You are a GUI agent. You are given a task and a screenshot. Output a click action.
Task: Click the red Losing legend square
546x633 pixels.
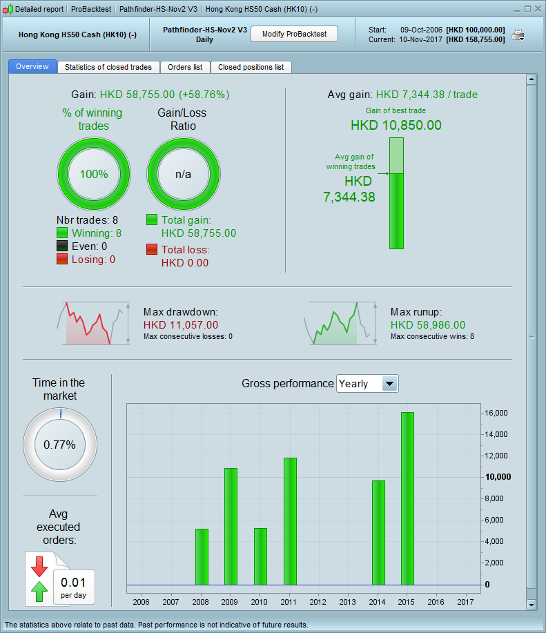[62, 259]
